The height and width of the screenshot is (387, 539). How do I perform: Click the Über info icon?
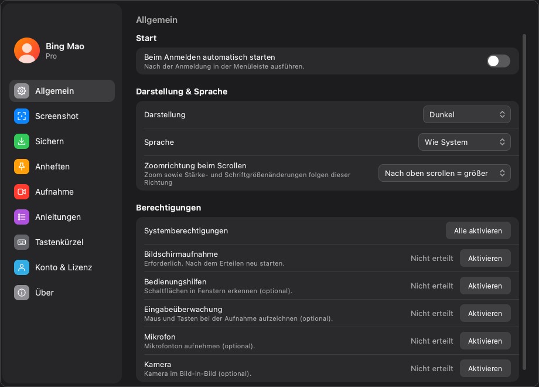(22, 293)
